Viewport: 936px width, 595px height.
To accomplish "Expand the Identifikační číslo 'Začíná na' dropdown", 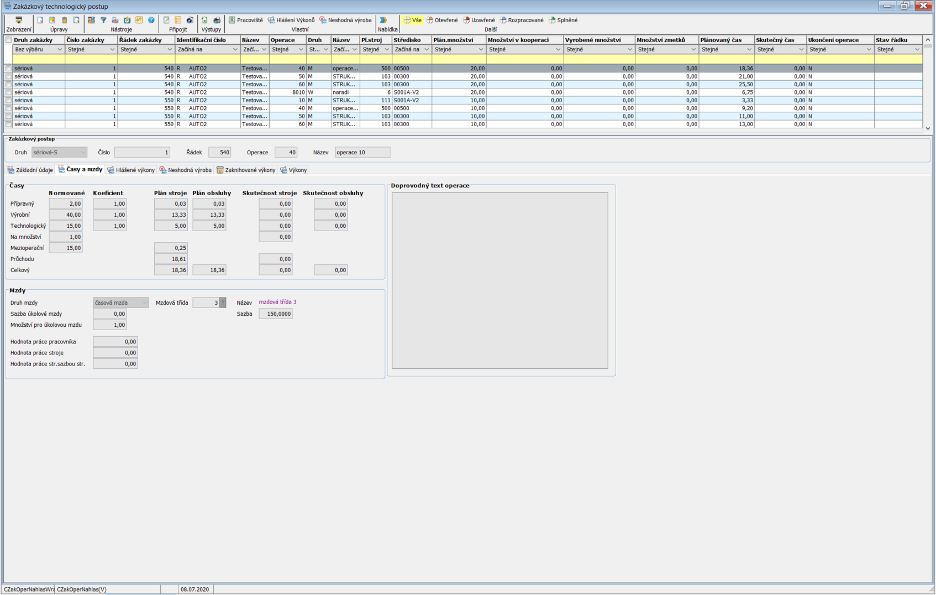I will pos(235,50).
